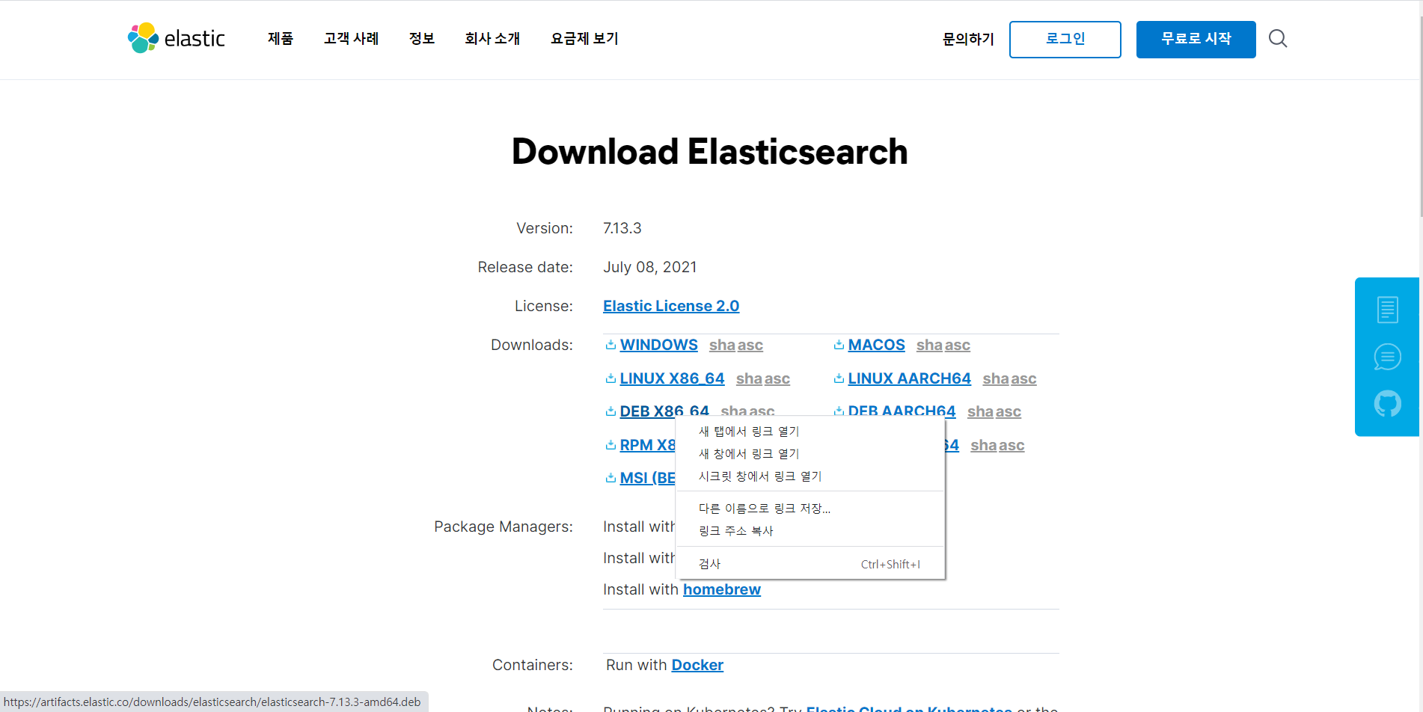The height and width of the screenshot is (712, 1423).
Task: Click the 무료로 시작 button
Action: tap(1196, 40)
